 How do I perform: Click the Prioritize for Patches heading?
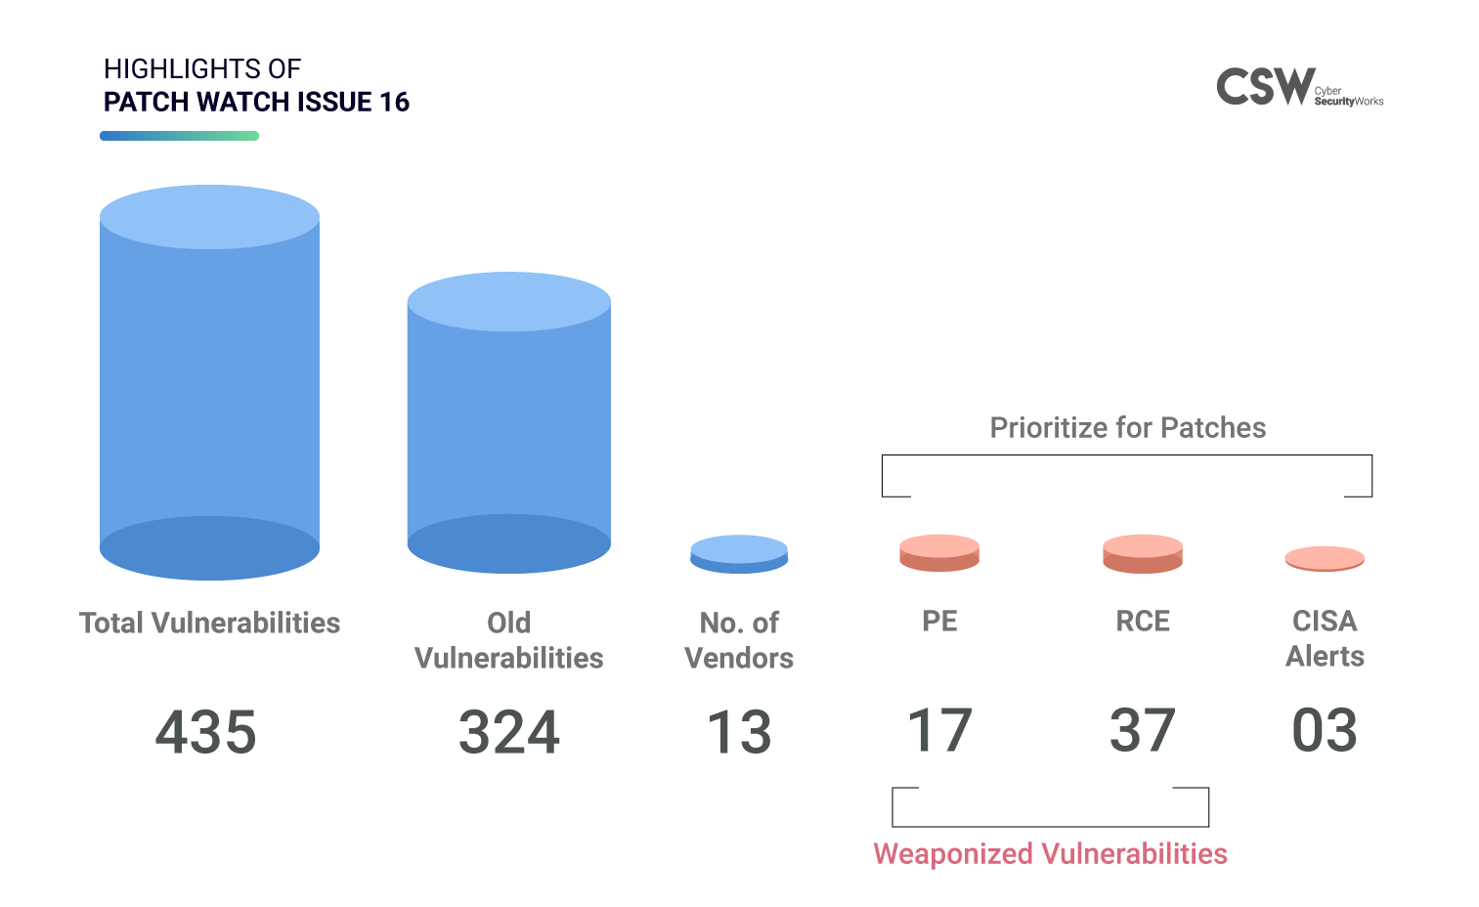coord(1127,427)
